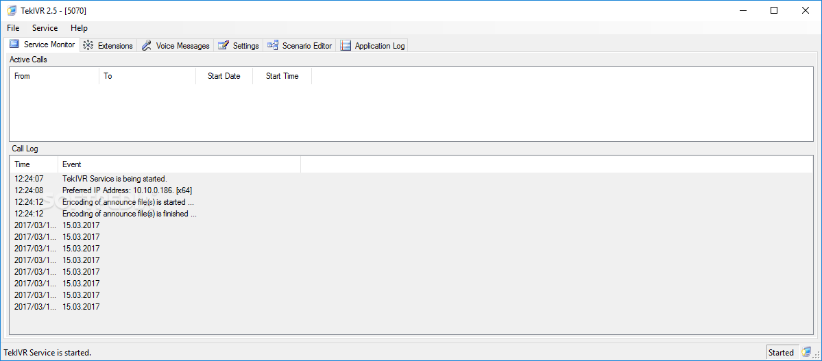The width and height of the screenshot is (822, 361).
Task: Select the Service Monitor tab label
Action: [49, 45]
